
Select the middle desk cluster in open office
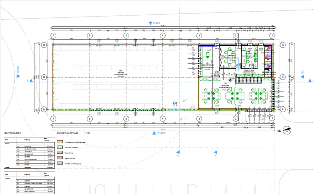(234, 96)
